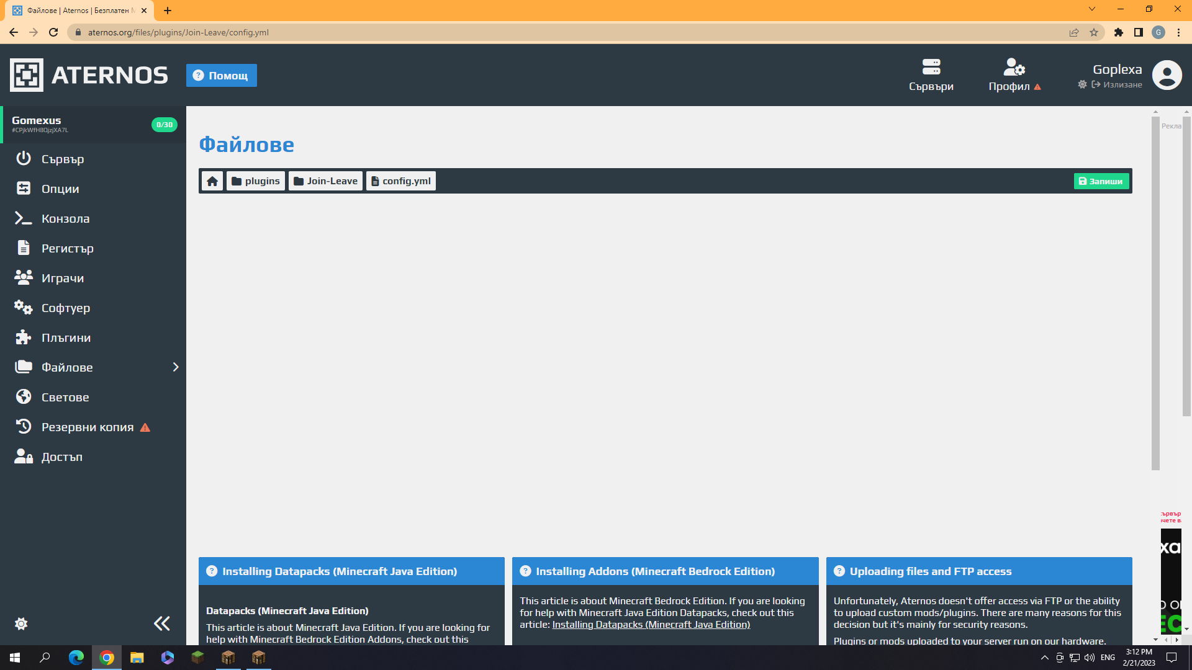Click the Aternos logo icon

(27, 75)
